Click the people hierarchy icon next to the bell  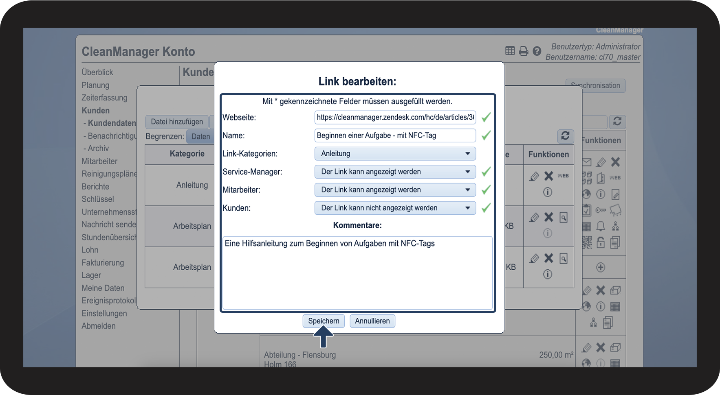(x=615, y=226)
